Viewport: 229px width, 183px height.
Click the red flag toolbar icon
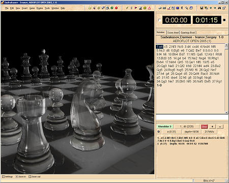tap(136, 8)
